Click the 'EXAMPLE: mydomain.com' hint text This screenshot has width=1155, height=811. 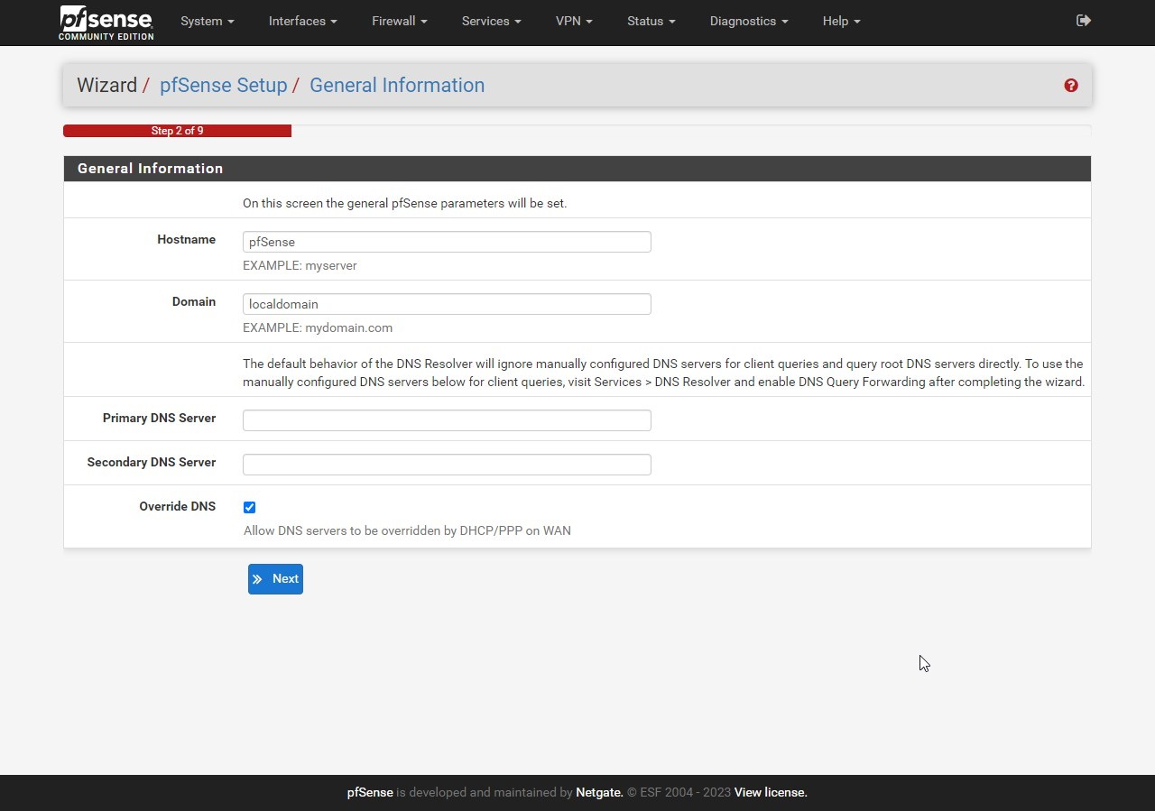point(318,328)
